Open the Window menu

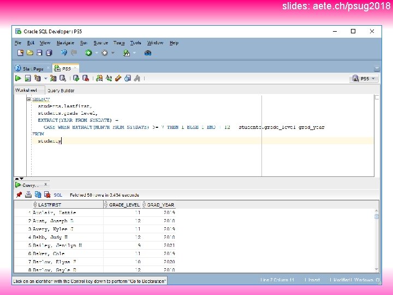(x=155, y=43)
